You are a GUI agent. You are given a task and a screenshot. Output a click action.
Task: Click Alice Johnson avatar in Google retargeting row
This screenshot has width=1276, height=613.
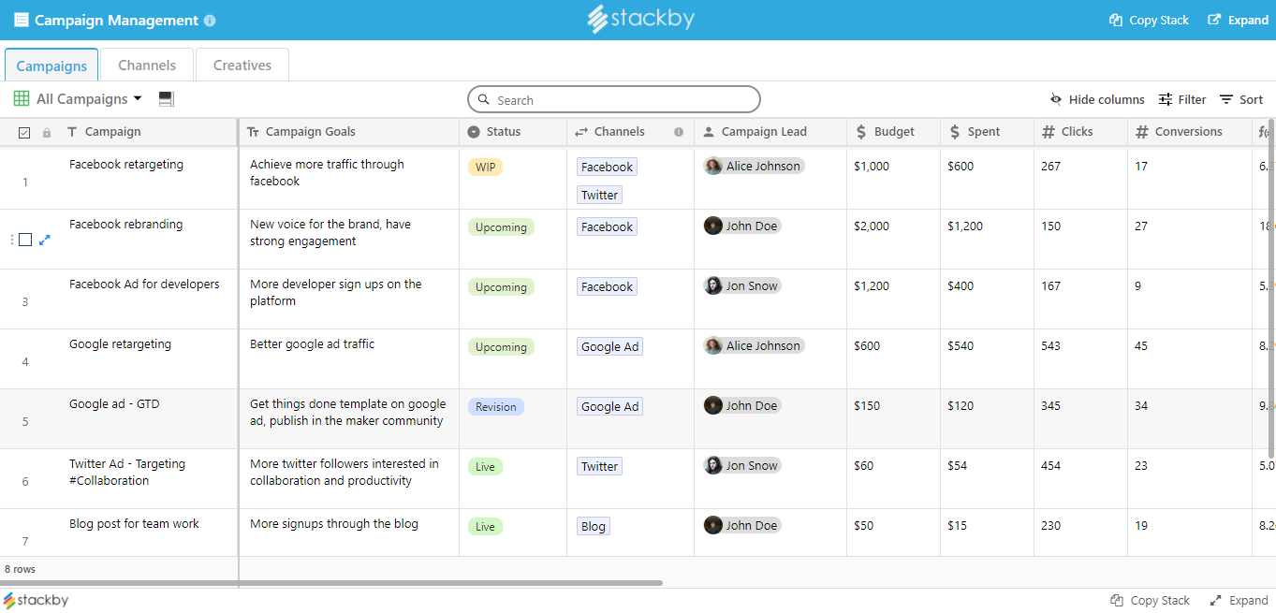point(713,345)
